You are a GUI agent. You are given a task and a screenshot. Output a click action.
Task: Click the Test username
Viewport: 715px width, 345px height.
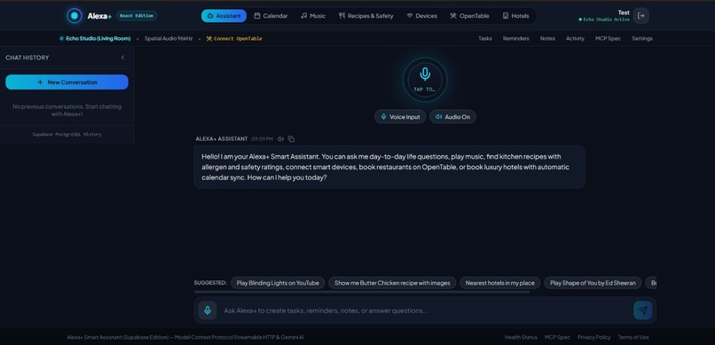coord(624,12)
